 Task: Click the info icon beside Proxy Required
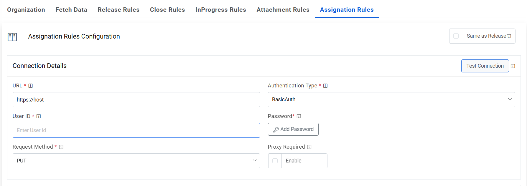(309, 147)
